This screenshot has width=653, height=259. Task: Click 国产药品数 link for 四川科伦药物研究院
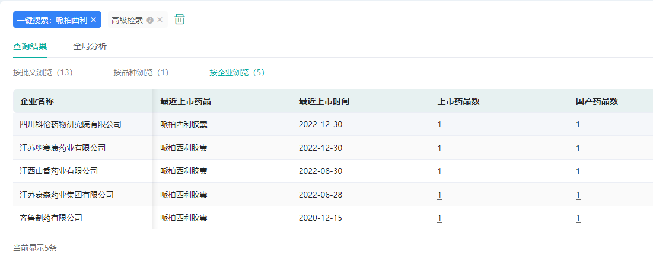click(x=578, y=124)
